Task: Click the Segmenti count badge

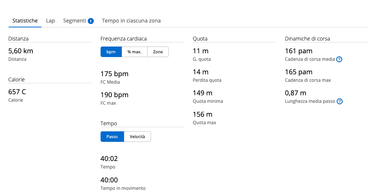Action: 91,21
